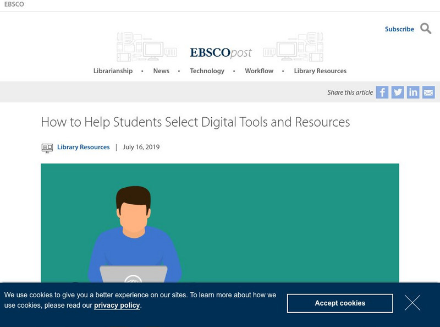This screenshot has width=440, height=327.
Task: Open the search magnifier icon
Action: coord(426,29)
